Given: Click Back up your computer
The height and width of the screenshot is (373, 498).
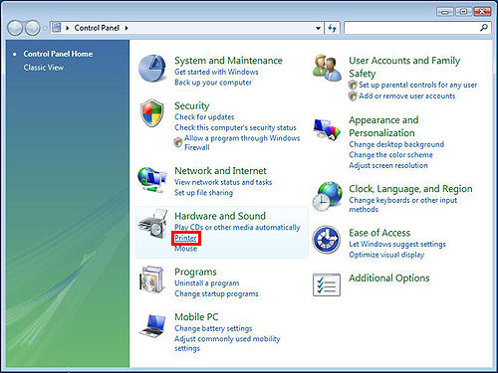Looking at the screenshot, I should coord(213,83).
